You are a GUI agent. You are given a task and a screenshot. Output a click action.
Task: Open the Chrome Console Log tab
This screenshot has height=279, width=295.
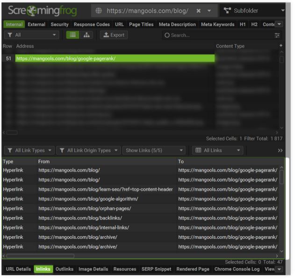tap(237, 269)
